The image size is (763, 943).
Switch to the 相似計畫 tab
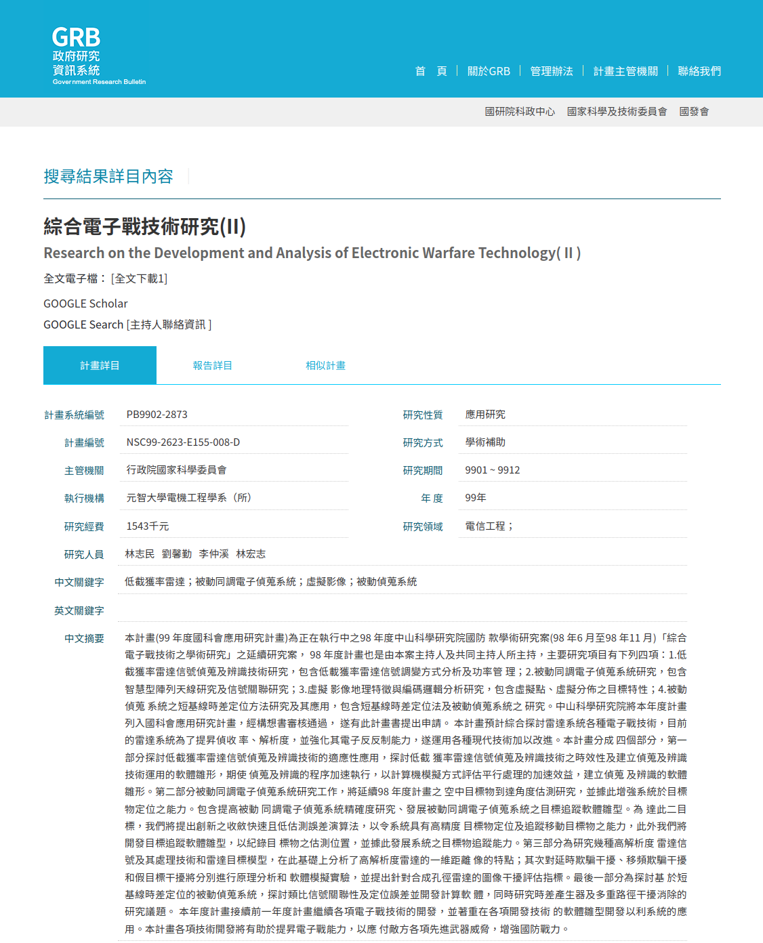pyautogui.click(x=325, y=365)
